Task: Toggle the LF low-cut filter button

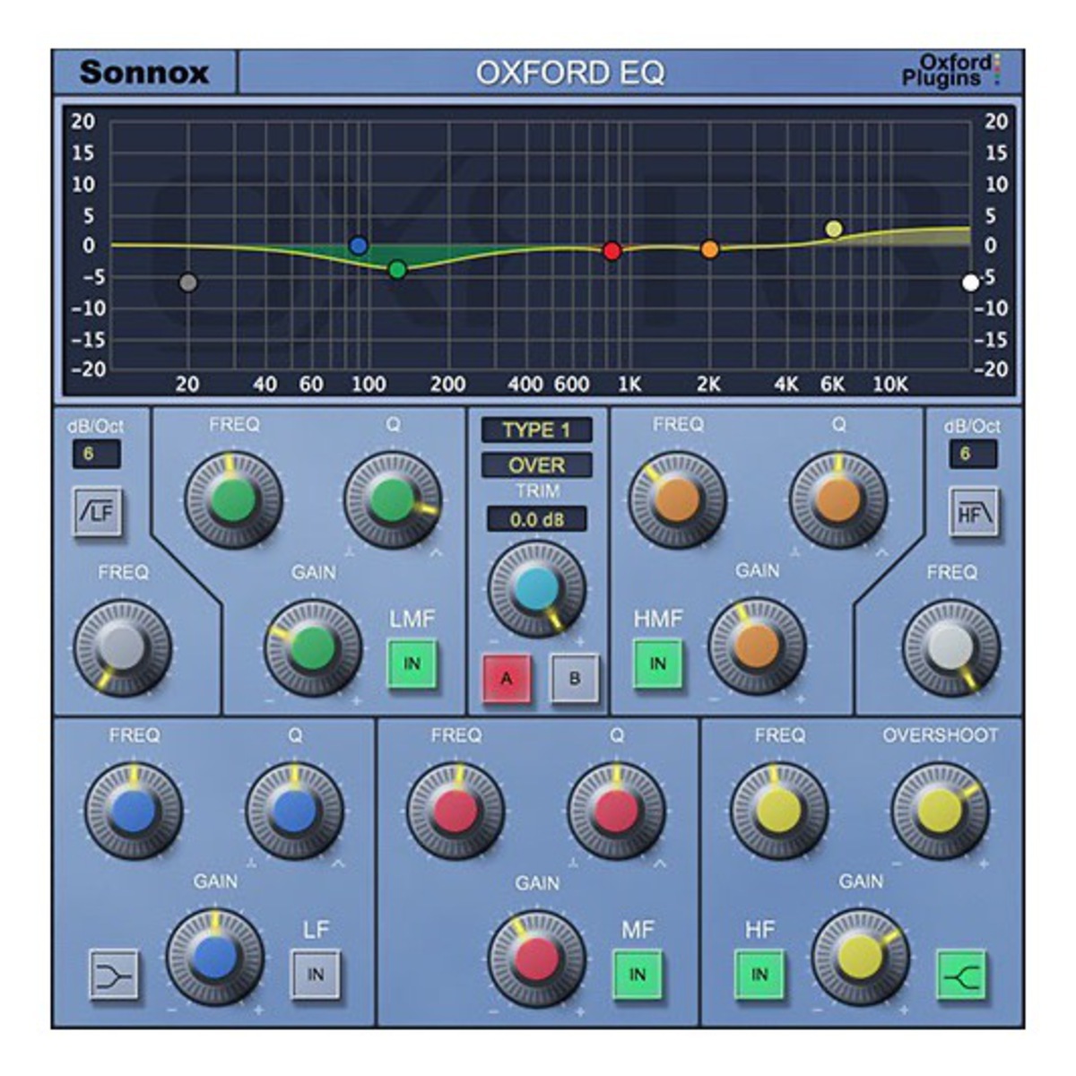Action: pos(98,512)
